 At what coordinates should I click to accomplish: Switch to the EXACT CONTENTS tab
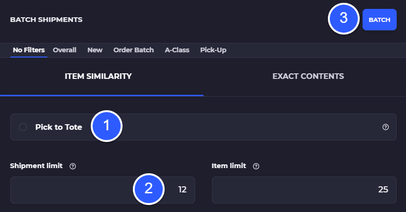[x=308, y=76]
